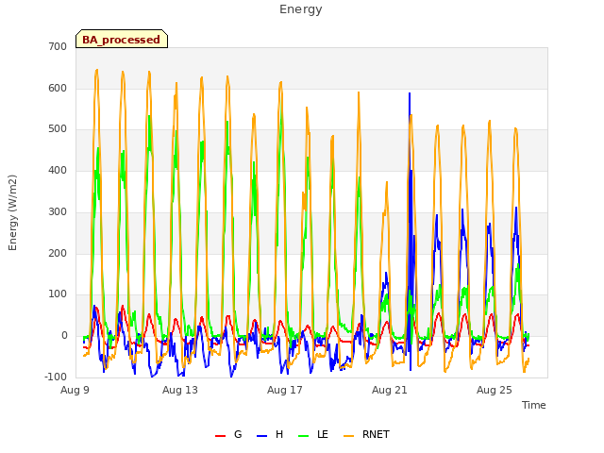Image resolution: width=604 pixels, height=453 pixels.
Task: Click the 200 y-axis tick label
Action: 58,253
